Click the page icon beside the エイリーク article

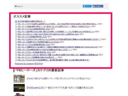(x=16, y=35)
